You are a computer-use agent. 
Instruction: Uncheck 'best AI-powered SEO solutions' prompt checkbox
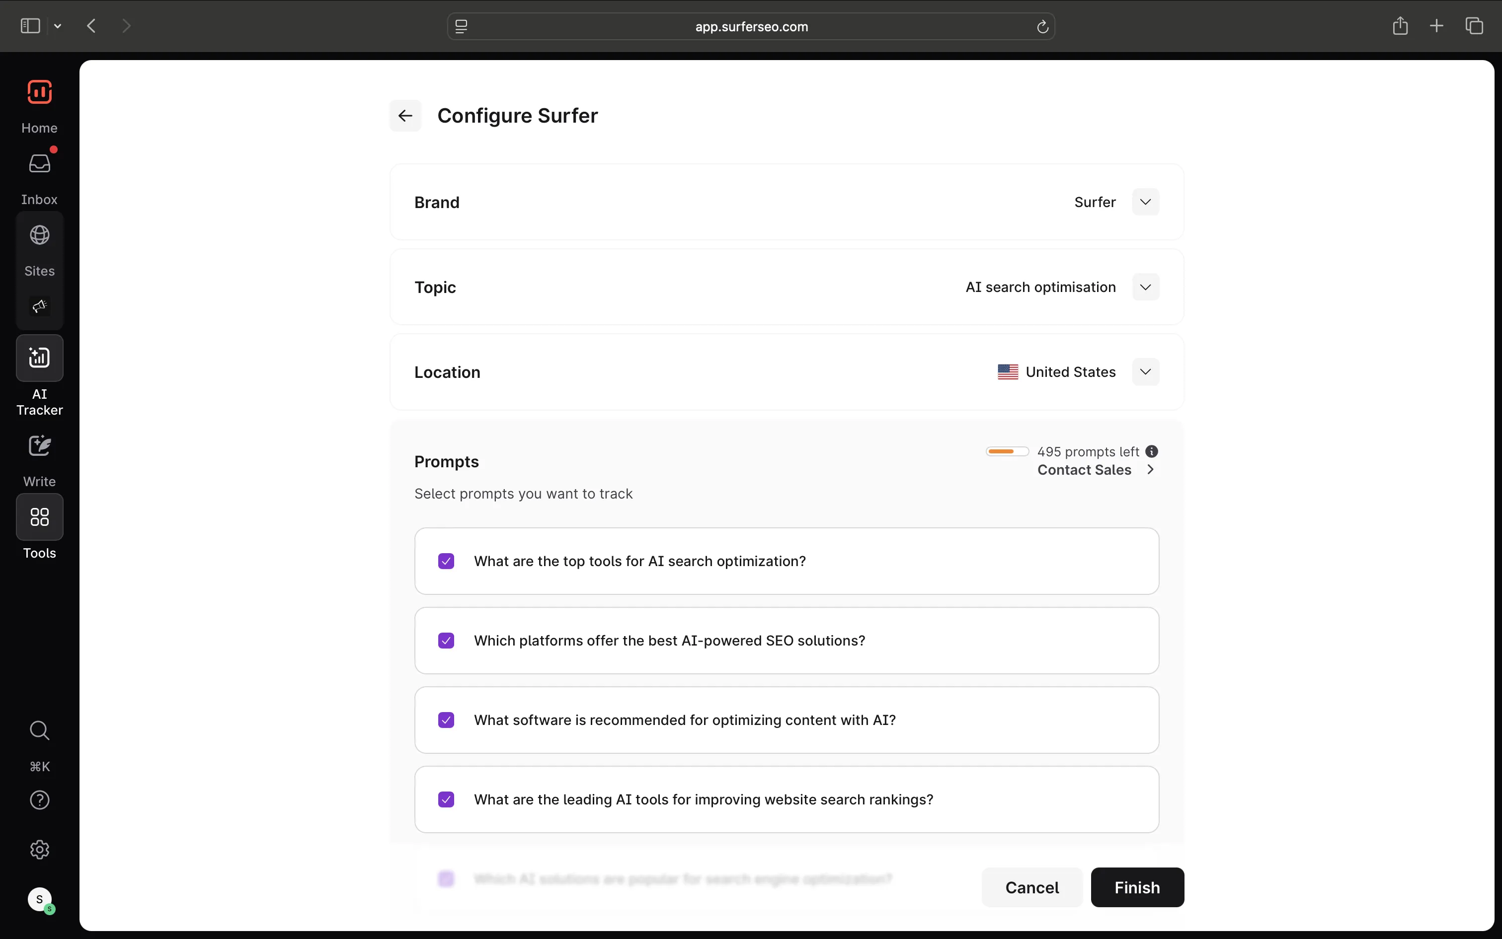tap(446, 641)
